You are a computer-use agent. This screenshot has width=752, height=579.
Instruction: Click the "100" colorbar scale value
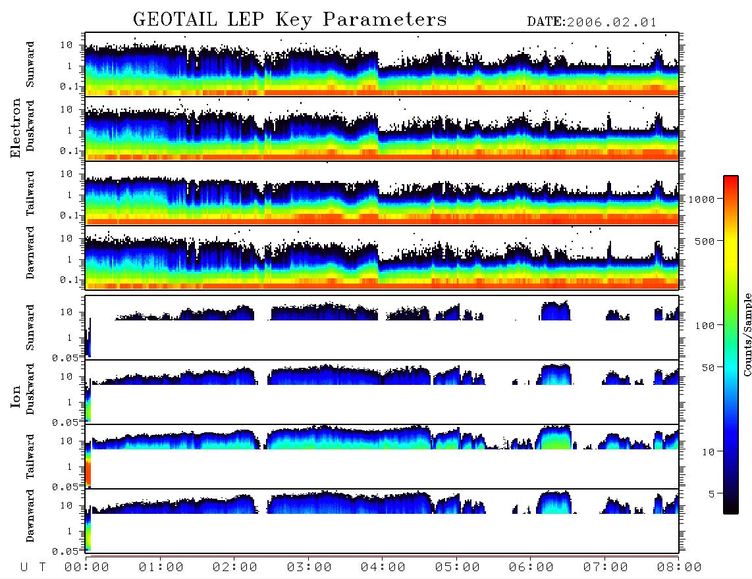point(705,326)
